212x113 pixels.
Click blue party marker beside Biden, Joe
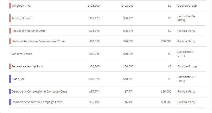10,79
